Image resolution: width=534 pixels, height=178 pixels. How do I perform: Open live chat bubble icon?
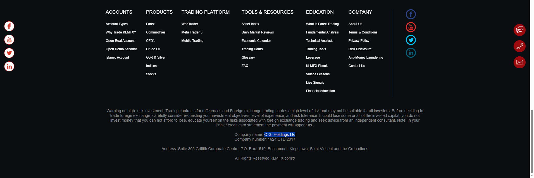coord(519,30)
